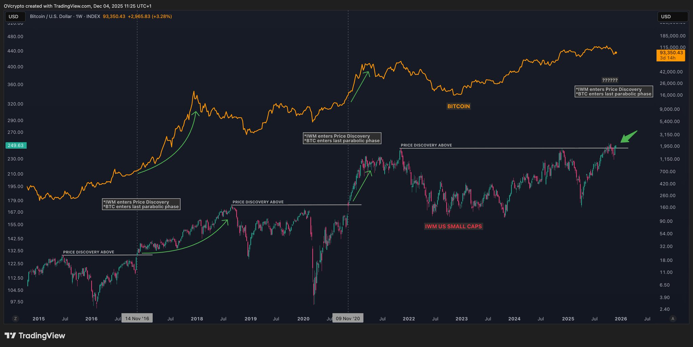Select the header price 93,350.43
The image size is (693, 347).
coord(114,16)
